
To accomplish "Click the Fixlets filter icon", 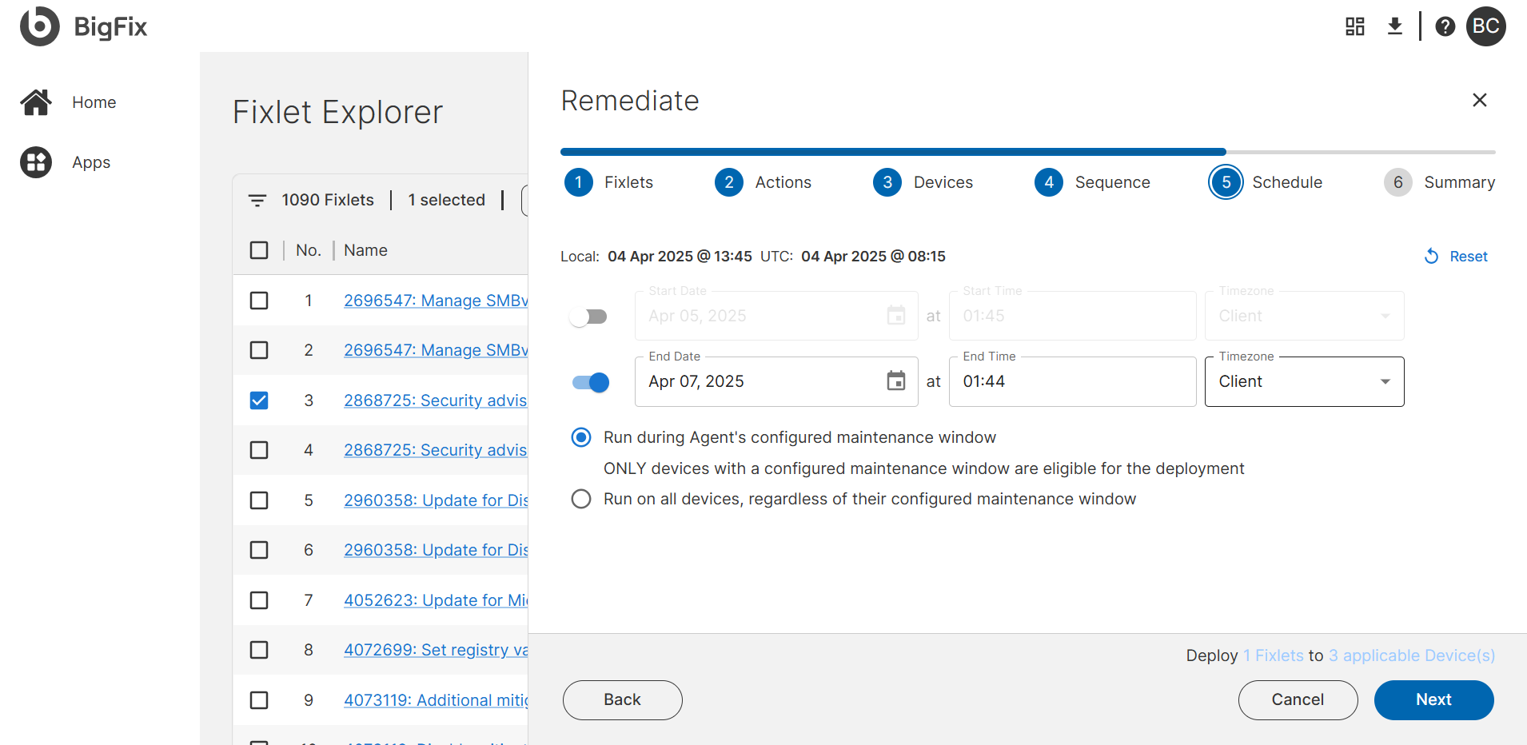I will [x=257, y=200].
